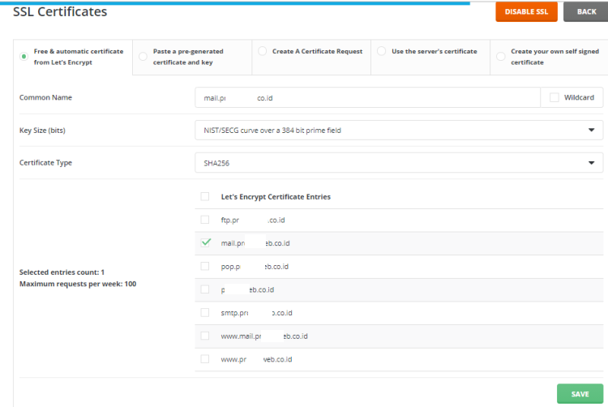
Task: Select Free & automatic Let's Encrypt radio
Action: point(24,57)
